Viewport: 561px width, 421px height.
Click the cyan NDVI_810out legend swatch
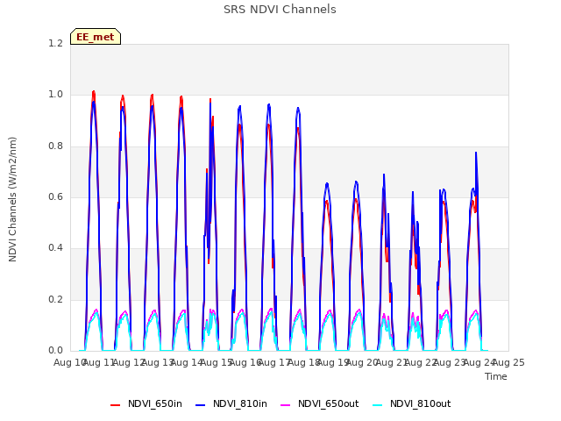click(x=378, y=405)
